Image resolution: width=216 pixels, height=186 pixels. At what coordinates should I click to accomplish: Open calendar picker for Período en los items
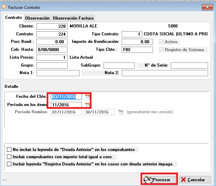click(x=87, y=105)
